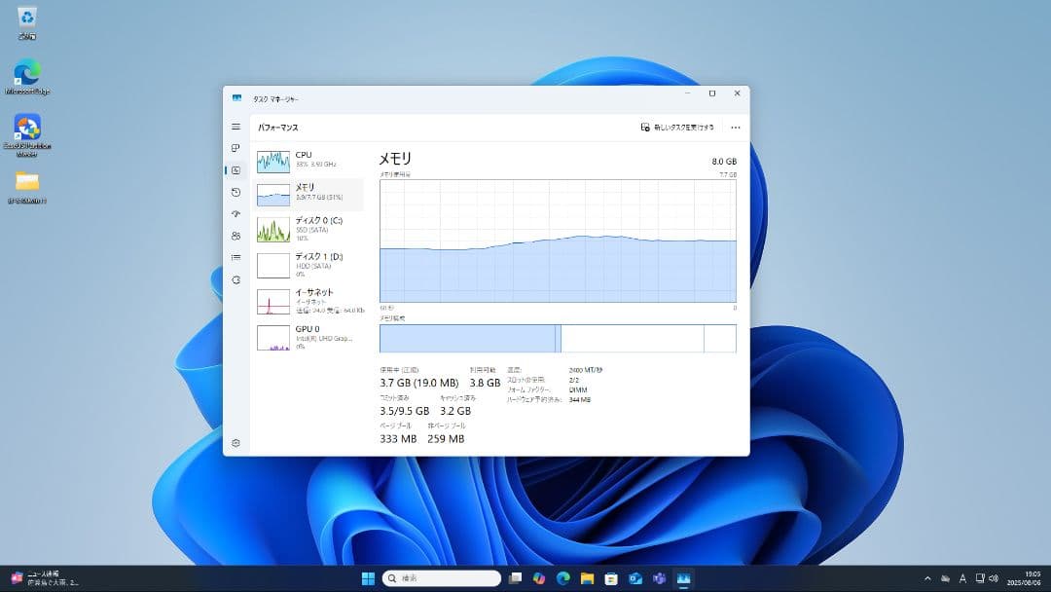
Task: Switch to the CPU performance view
Action: (307, 160)
